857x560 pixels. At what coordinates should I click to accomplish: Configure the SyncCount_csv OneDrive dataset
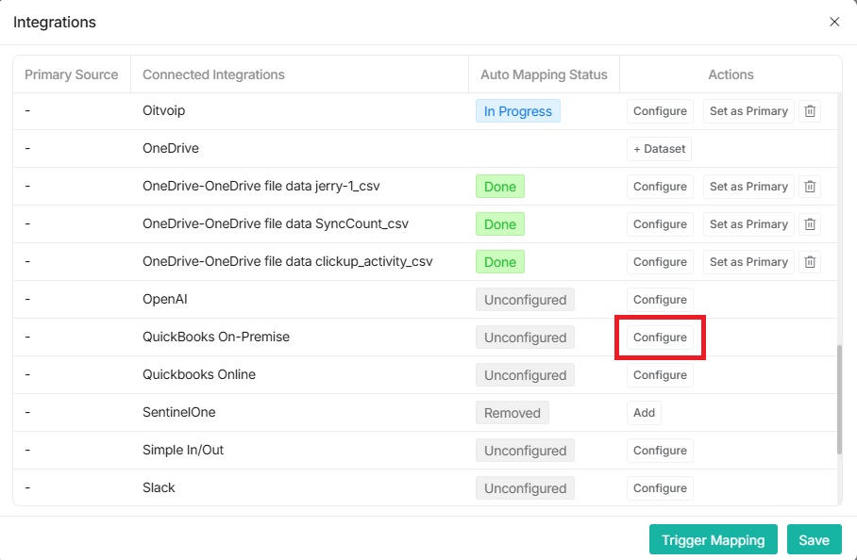pos(660,224)
